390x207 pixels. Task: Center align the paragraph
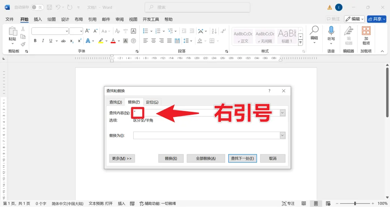(x=153, y=41)
